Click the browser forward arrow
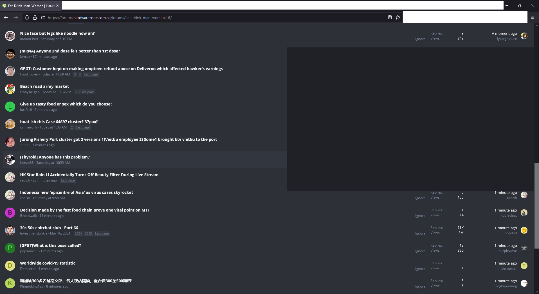Viewport: 539px width, 294px height. pos(16,17)
